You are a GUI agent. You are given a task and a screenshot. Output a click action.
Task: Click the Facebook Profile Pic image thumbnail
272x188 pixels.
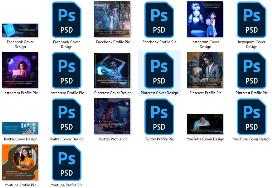pyautogui.click(x=112, y=19)
